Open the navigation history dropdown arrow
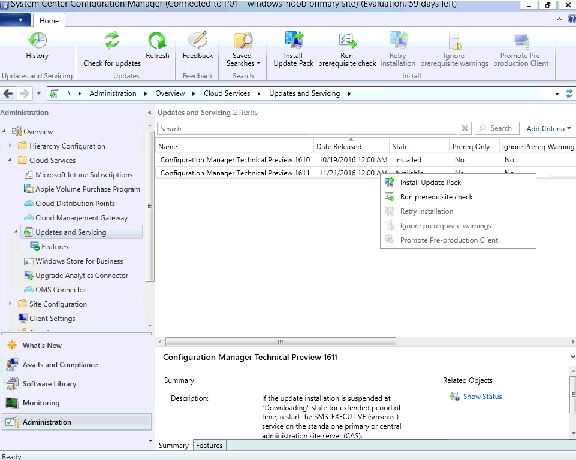The image size is (576, 460). pyautogui.click(x=38, y=93)
